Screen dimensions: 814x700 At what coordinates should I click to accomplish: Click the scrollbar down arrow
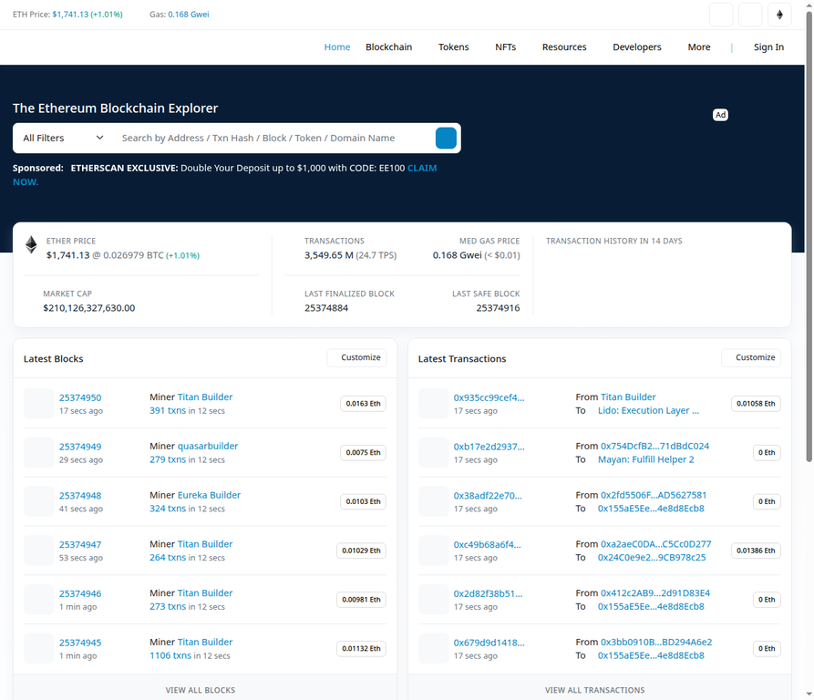point(809,694)
